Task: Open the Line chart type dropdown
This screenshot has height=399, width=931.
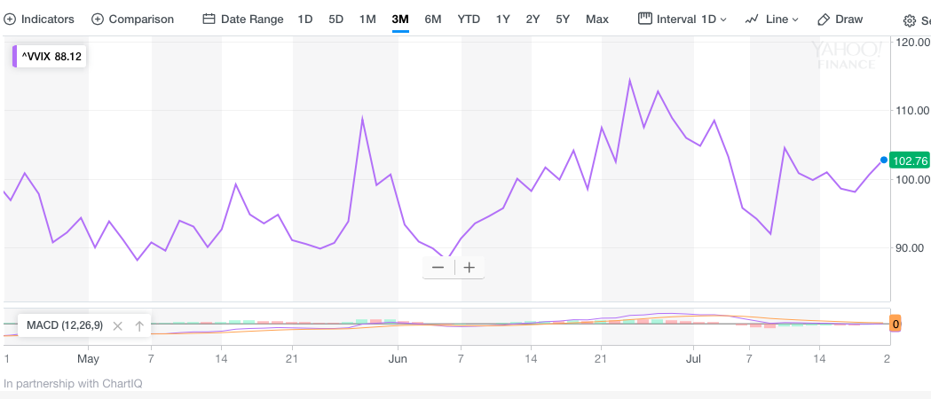Action: tap(772, 19)
